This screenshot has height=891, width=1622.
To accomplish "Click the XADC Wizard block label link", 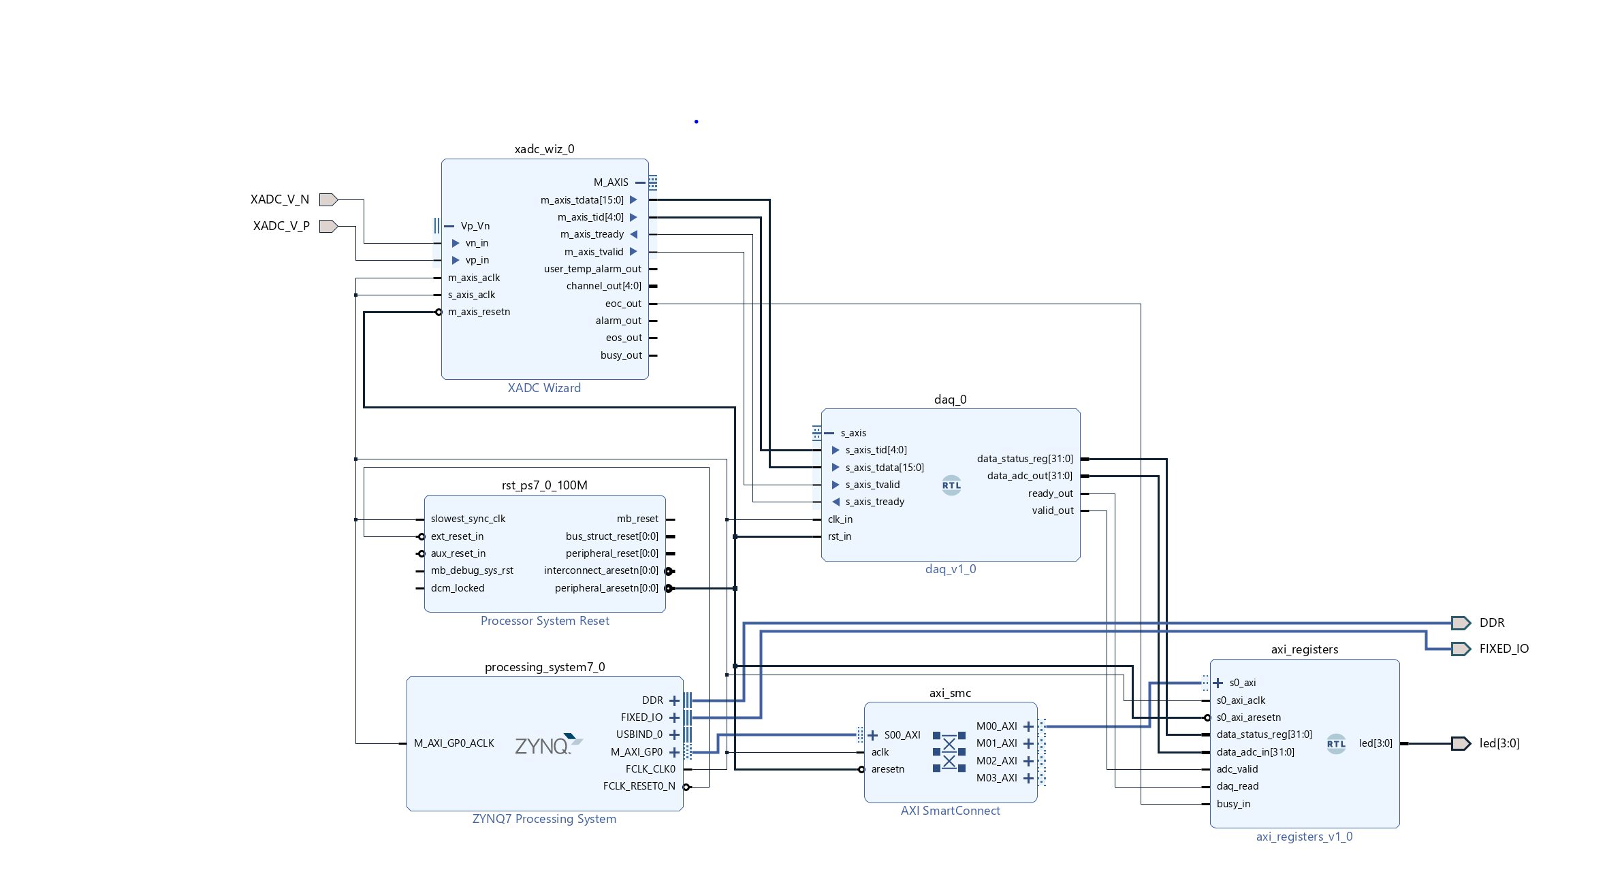I will (544, 388).
